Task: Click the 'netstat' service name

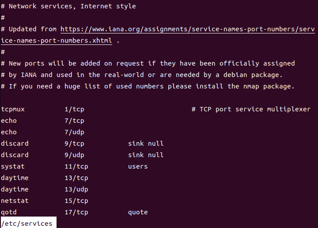Action: coord(15,201)
